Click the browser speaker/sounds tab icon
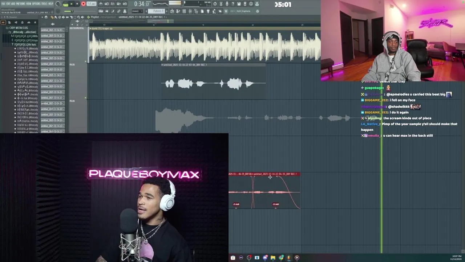 16,23
